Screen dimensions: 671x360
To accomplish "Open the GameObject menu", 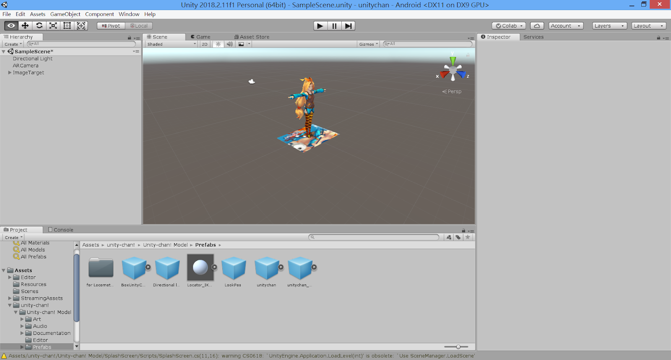I will [65, 14].
